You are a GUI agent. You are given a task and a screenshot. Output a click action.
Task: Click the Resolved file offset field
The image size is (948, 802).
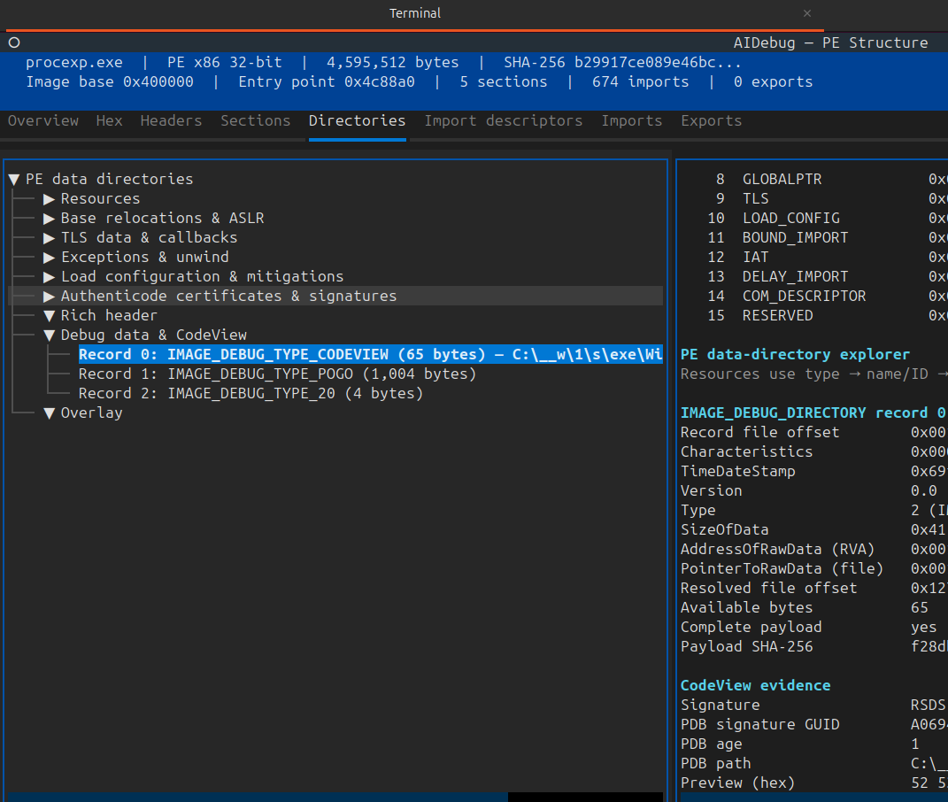[812, 588]
